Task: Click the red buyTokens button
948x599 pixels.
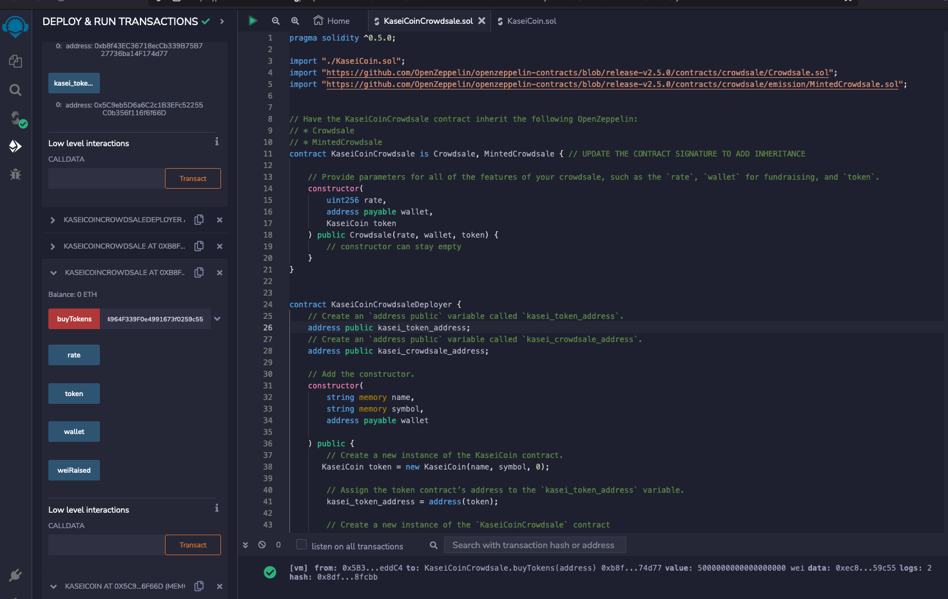Action: click(74, 319)
